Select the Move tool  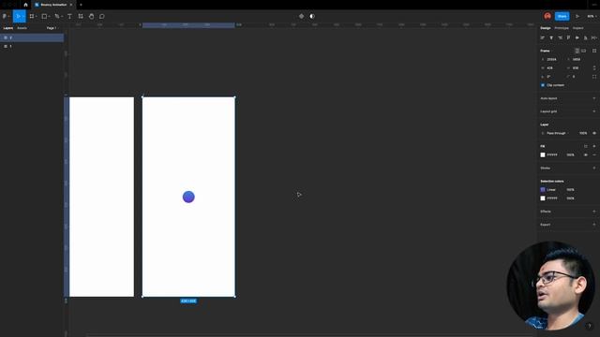coord(18,17)
